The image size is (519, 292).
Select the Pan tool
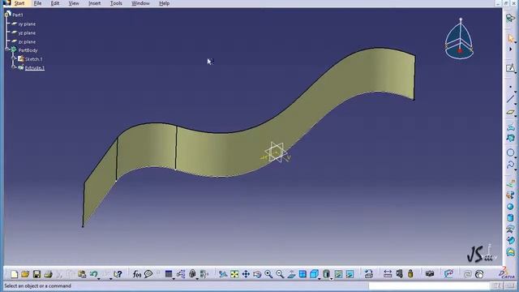pos(246,274)
